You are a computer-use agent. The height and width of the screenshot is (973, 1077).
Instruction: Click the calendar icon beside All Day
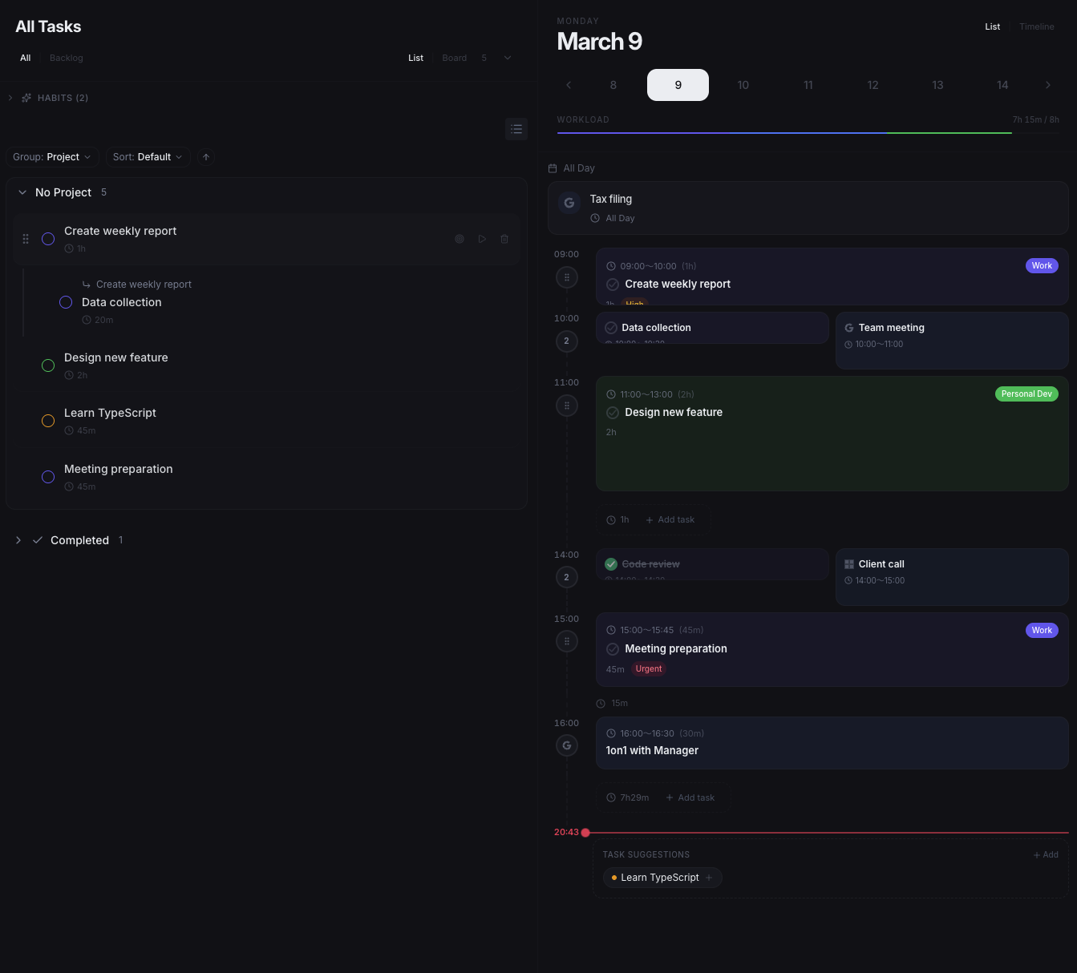tap(553, 168)
